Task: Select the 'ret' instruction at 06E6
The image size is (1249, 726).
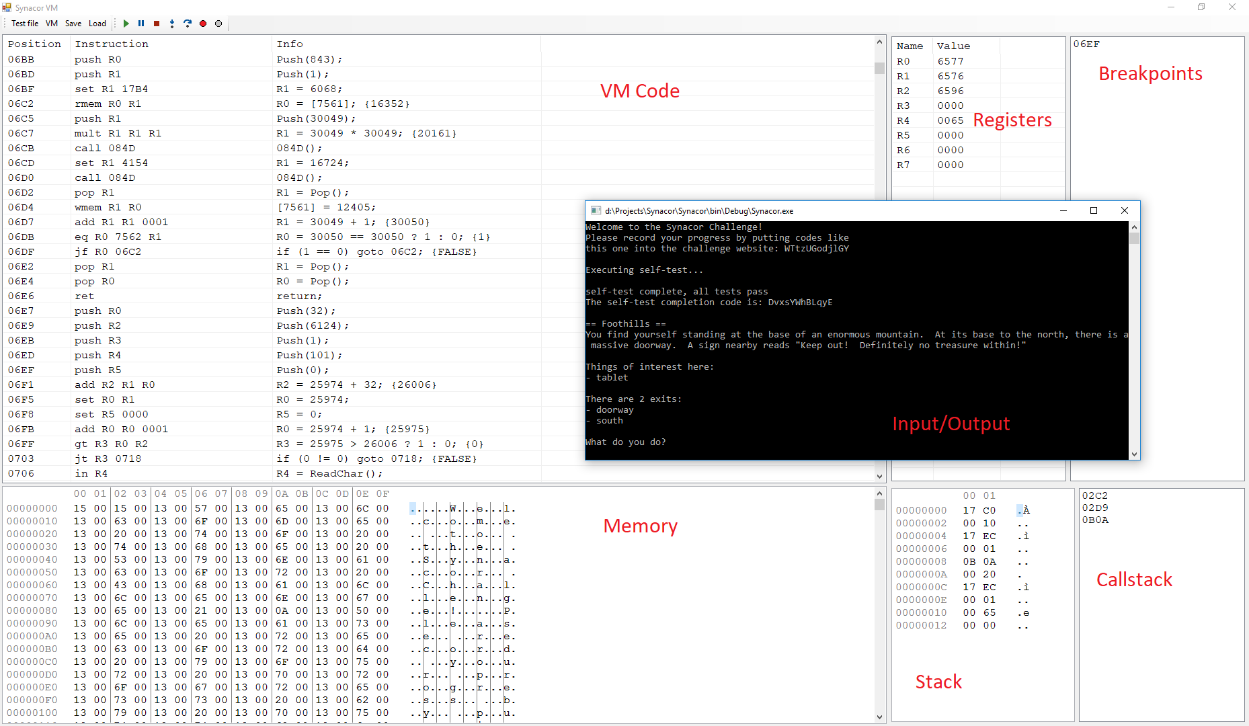Action: (440, 296)
